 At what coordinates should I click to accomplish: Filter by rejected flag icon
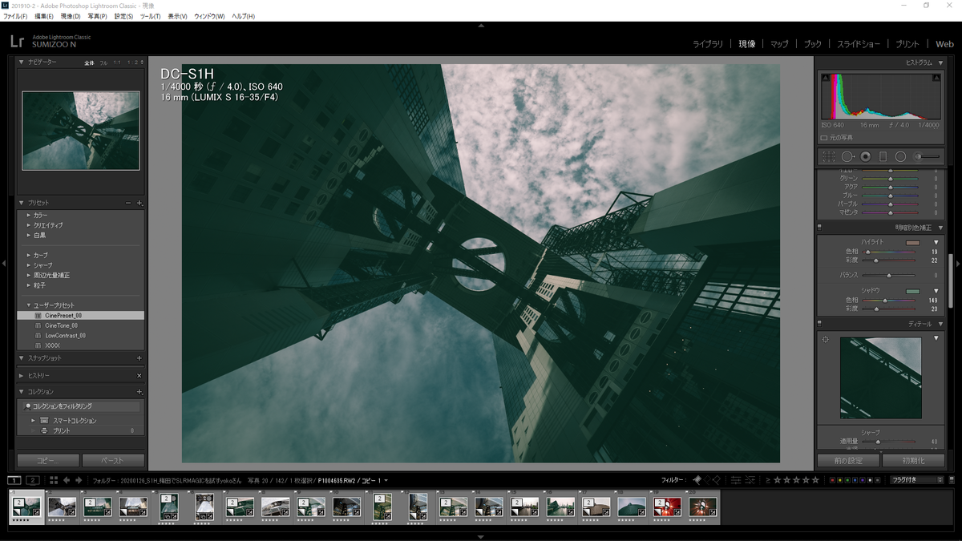click(x=717, y=480)
